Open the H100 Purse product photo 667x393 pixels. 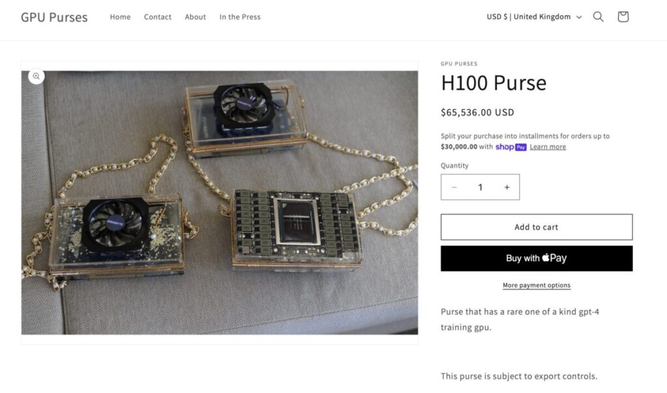tap(220, 202)
